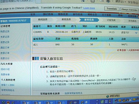
Task: Open the 关于南航 navigation menu
Action: [x=106, y=15]
